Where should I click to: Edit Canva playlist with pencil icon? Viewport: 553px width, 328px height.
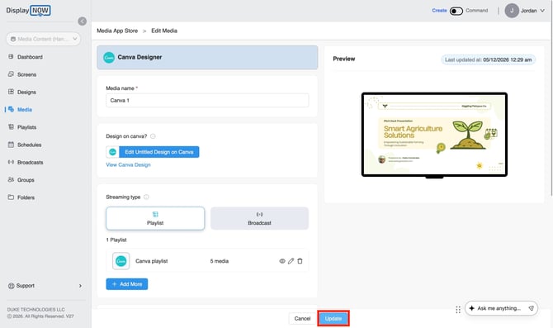291,261
